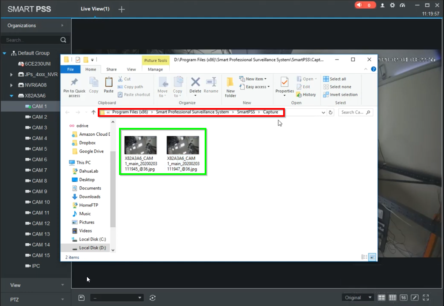The height and width of the screenshot is (306, 444).
Task: Click Invert selection in ribbon
Action: pos(340,95)
